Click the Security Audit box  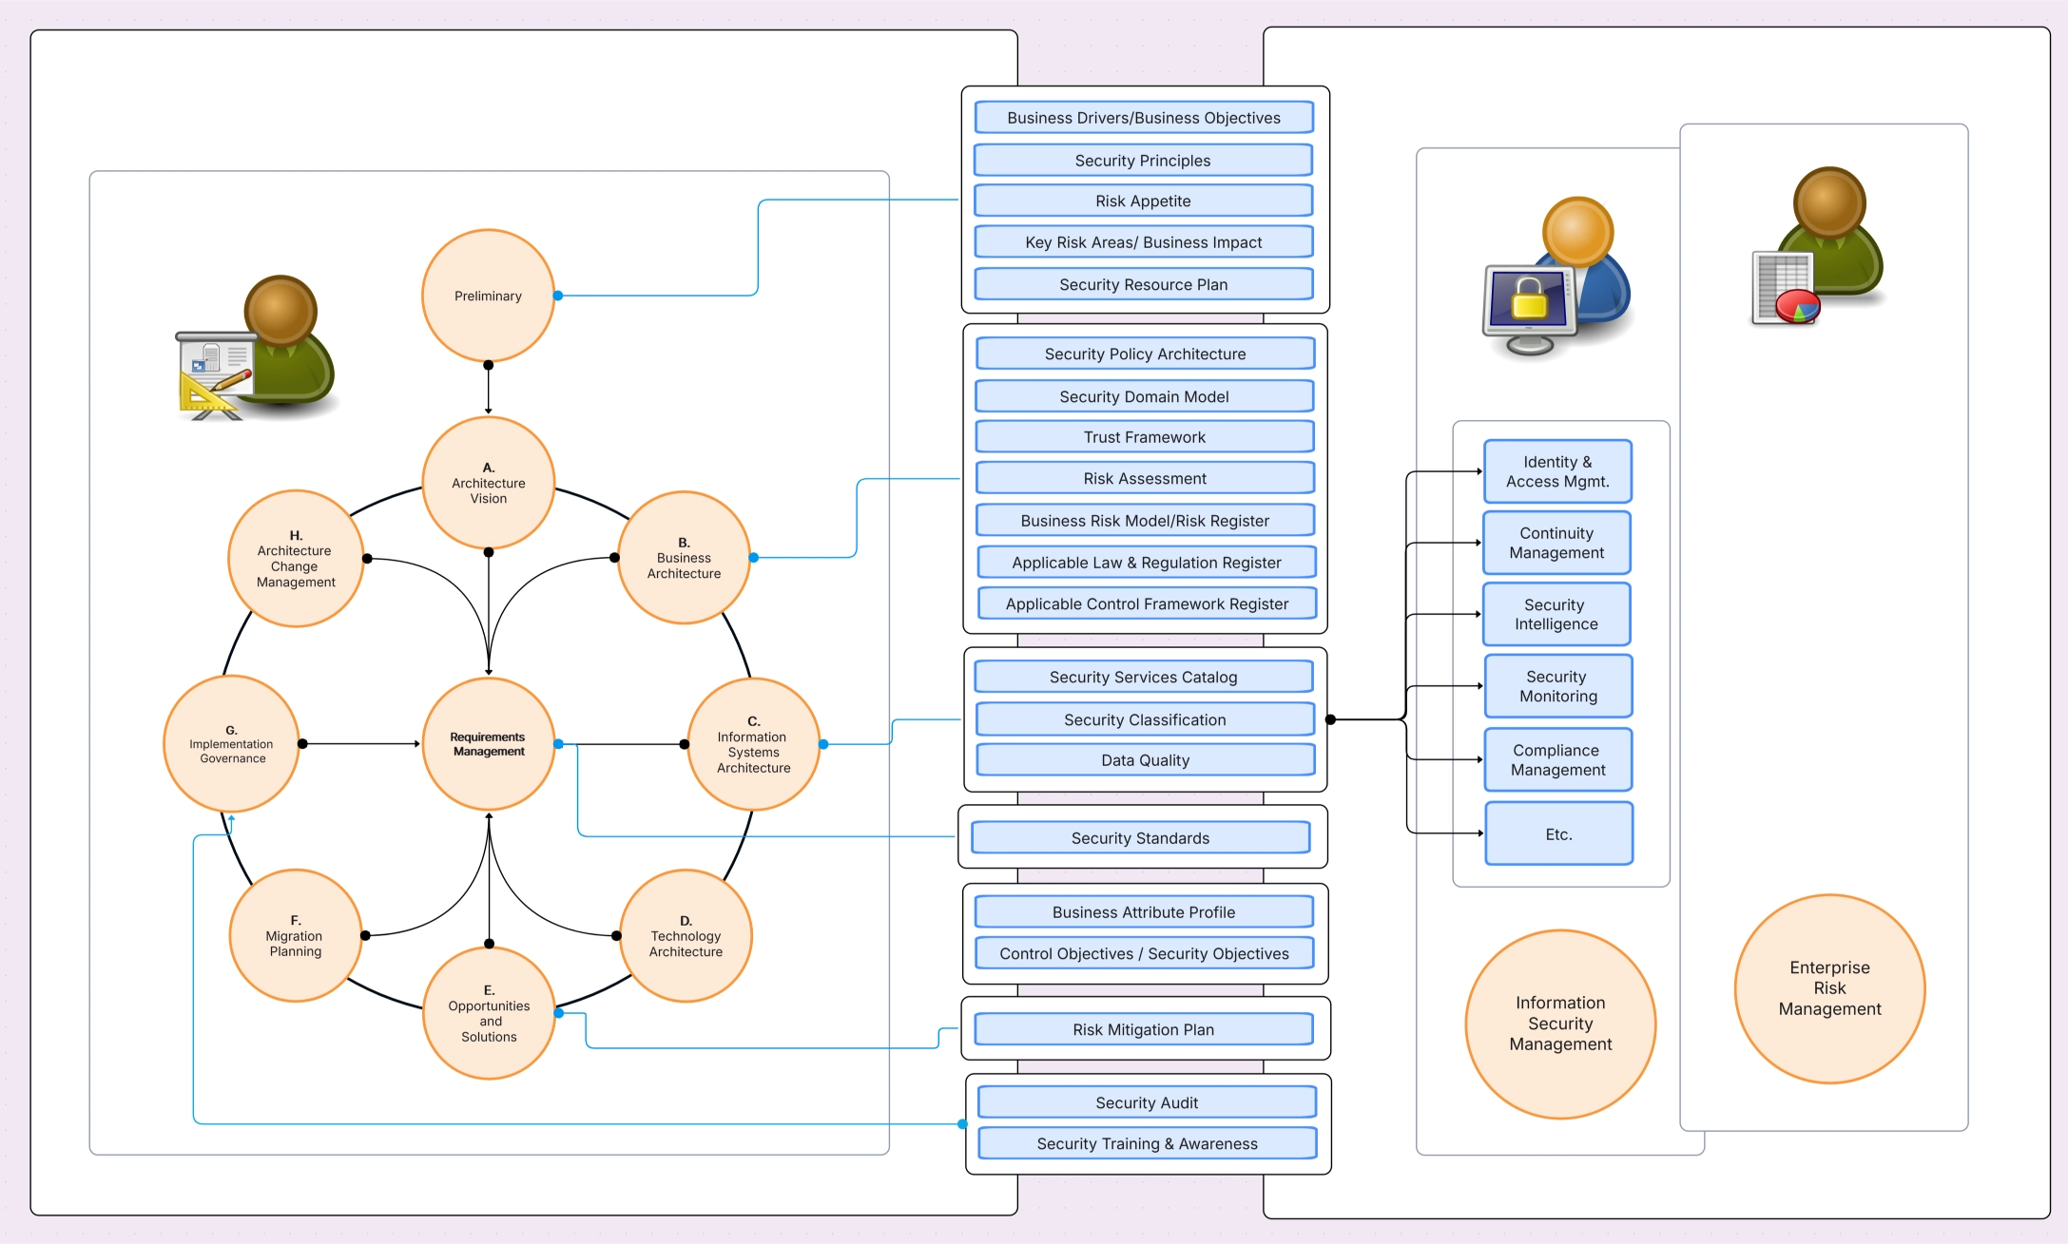pyautogui.click(x=1146, y=1102)
